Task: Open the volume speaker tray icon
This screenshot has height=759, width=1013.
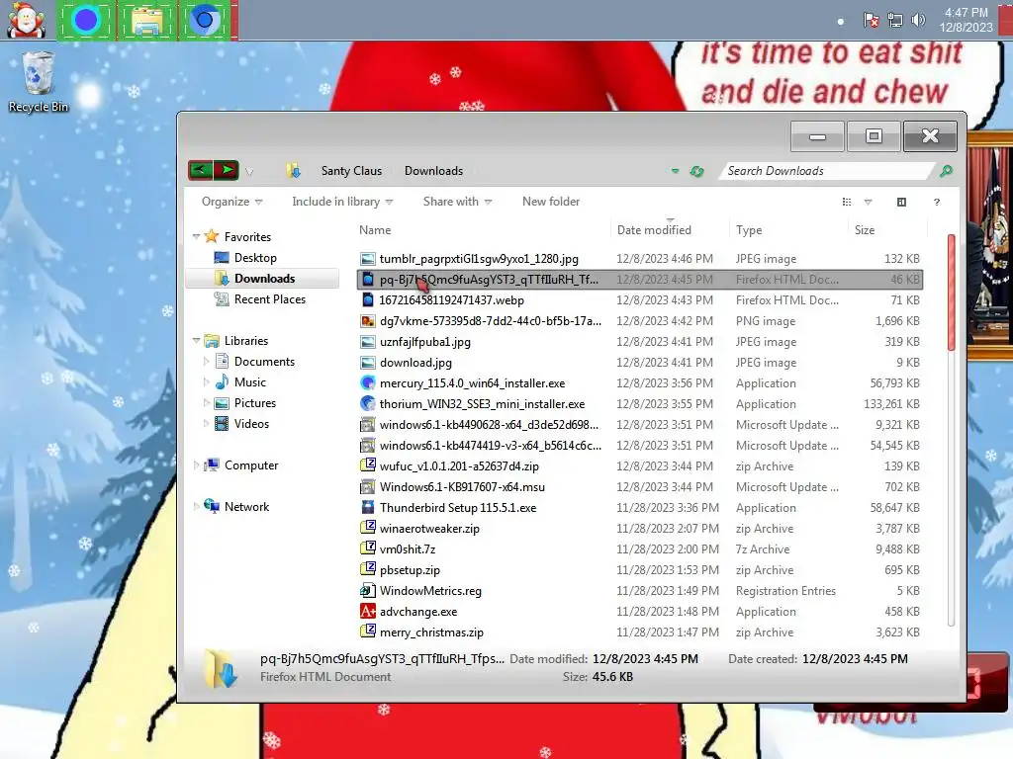Action: (918, 20)
